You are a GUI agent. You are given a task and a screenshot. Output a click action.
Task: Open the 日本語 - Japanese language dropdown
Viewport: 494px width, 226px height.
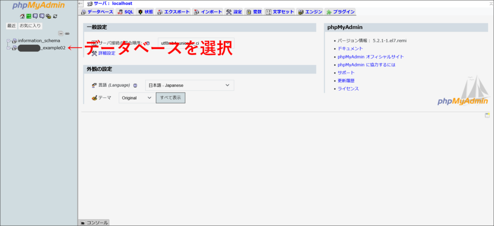pyautogui.click(x=190, y=85)
